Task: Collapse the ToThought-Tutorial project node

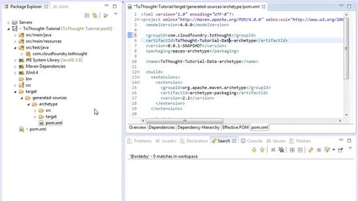Action: [x=8, y=29]
